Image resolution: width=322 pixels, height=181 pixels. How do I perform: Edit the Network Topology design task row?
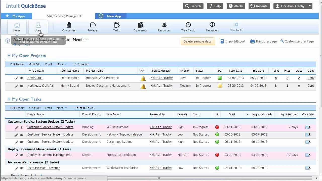click(x=17, y=135)
